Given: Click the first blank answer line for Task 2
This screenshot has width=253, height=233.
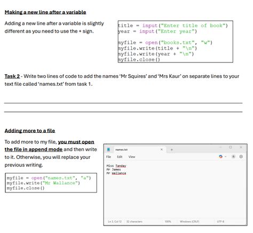Looking at the screenshot, I should tap(123, 103).
